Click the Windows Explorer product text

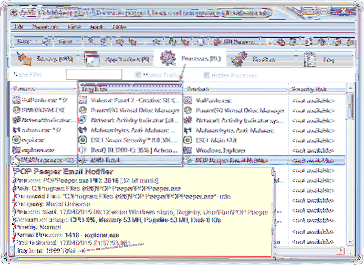click(221, 151)
